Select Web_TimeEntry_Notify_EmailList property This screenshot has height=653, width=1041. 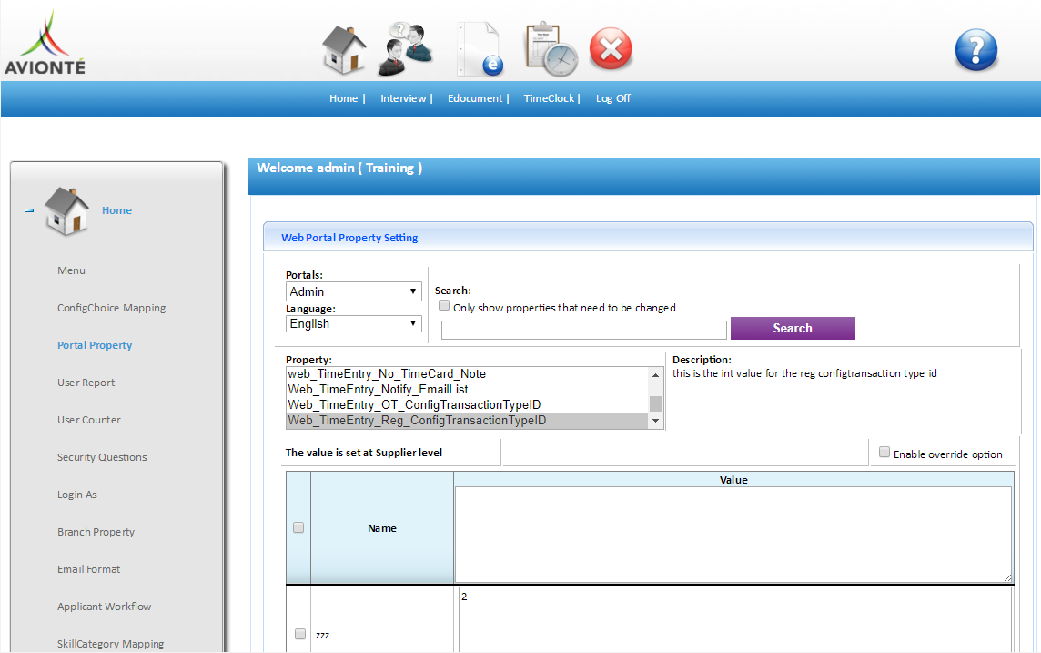[468, 389]
